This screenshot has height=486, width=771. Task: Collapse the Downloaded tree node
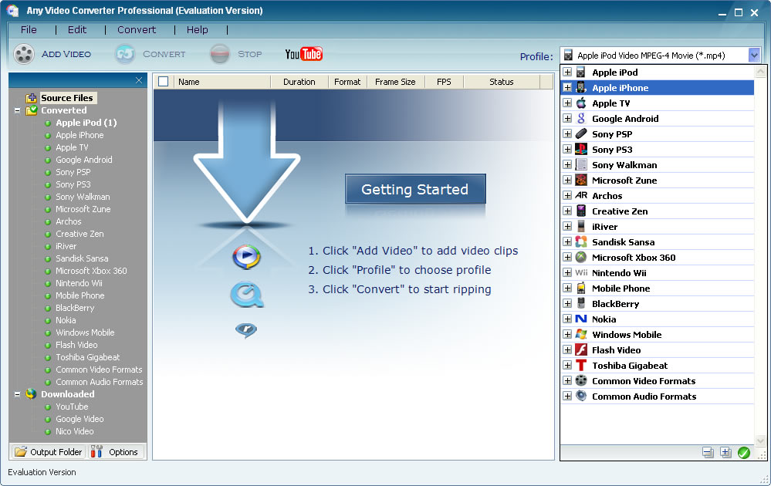pyautogui.click(x=17, y=394)
